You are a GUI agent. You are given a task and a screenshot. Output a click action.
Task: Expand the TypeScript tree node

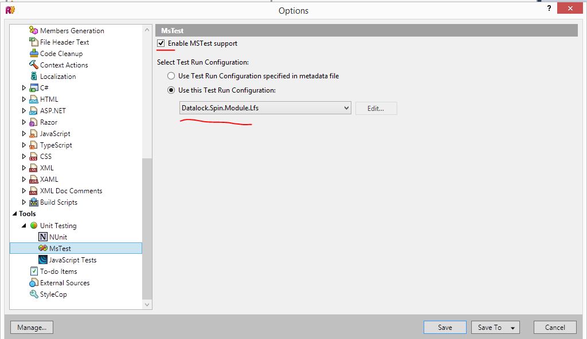(x=24, y=145)
